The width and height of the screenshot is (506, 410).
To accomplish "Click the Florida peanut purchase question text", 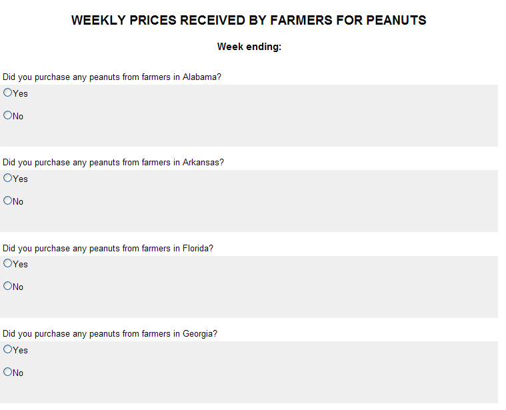I will pyautogui.click(x=108, y=249).
